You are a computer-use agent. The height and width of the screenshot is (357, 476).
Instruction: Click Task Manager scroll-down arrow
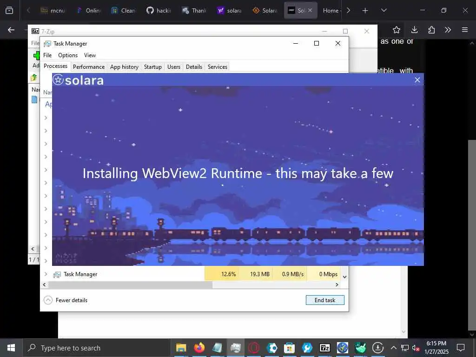pos(344,277)
